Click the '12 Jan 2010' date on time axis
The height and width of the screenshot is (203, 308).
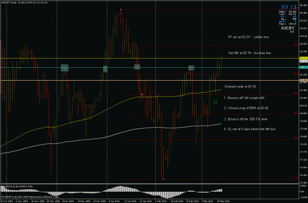(x=130, y=201)
